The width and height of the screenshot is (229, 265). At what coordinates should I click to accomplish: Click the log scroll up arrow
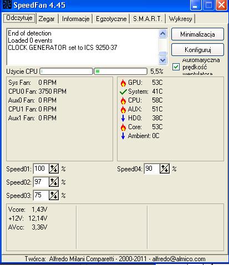click(x=163, y=34)
